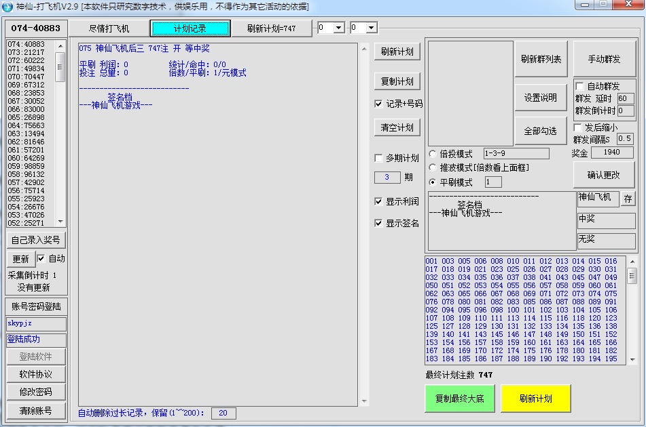Switch to the 尽情打飞机 tab

[x=109, y=28]
